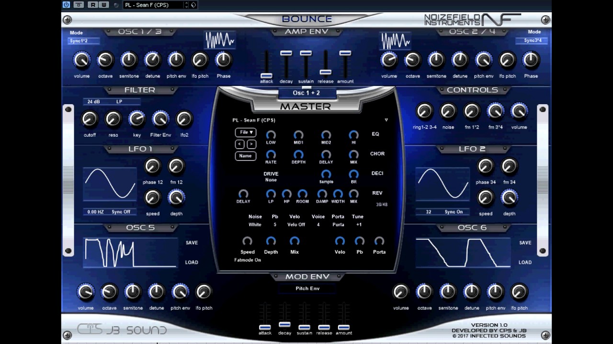The height and width of the screenshot is (344, 613).
Task: Click the OSC 5 waveform drawing area
Action: [x=130, y=253]
